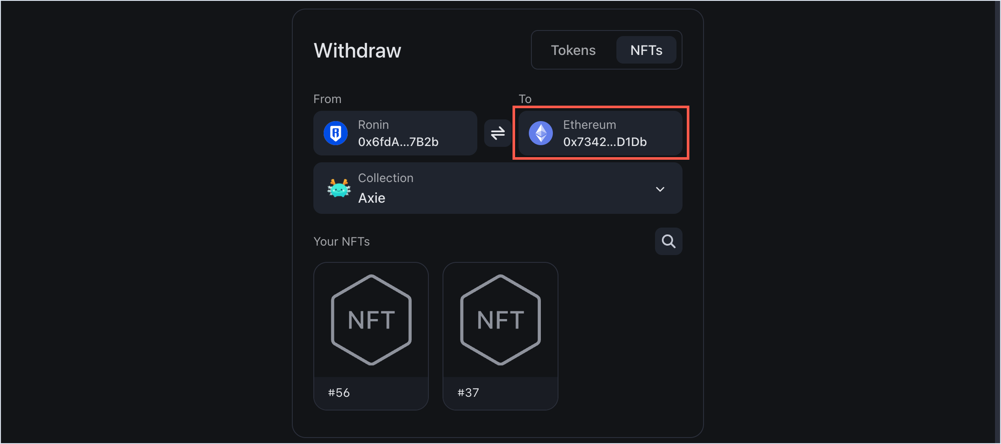Click the destination address 0x7342...D1Db

click(605, 142)
